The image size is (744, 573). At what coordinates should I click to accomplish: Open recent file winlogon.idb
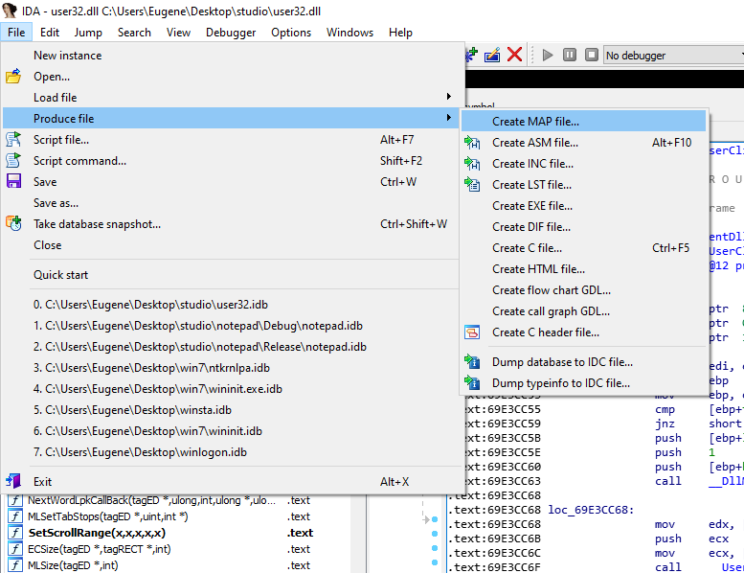(231, 452)
